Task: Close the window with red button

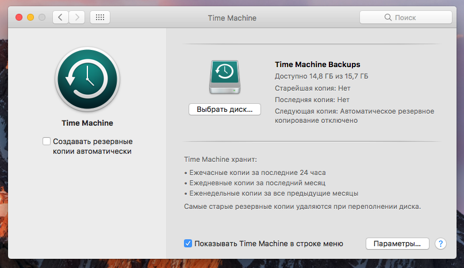Action: (x=19, y=17)
